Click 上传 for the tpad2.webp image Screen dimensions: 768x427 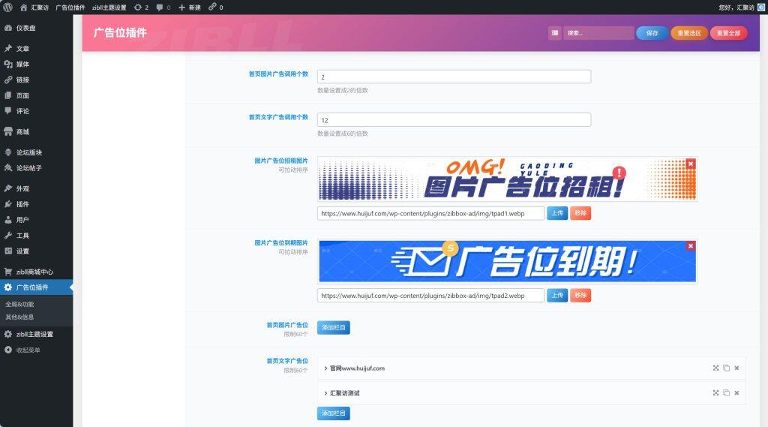click(x=557, y=296)
